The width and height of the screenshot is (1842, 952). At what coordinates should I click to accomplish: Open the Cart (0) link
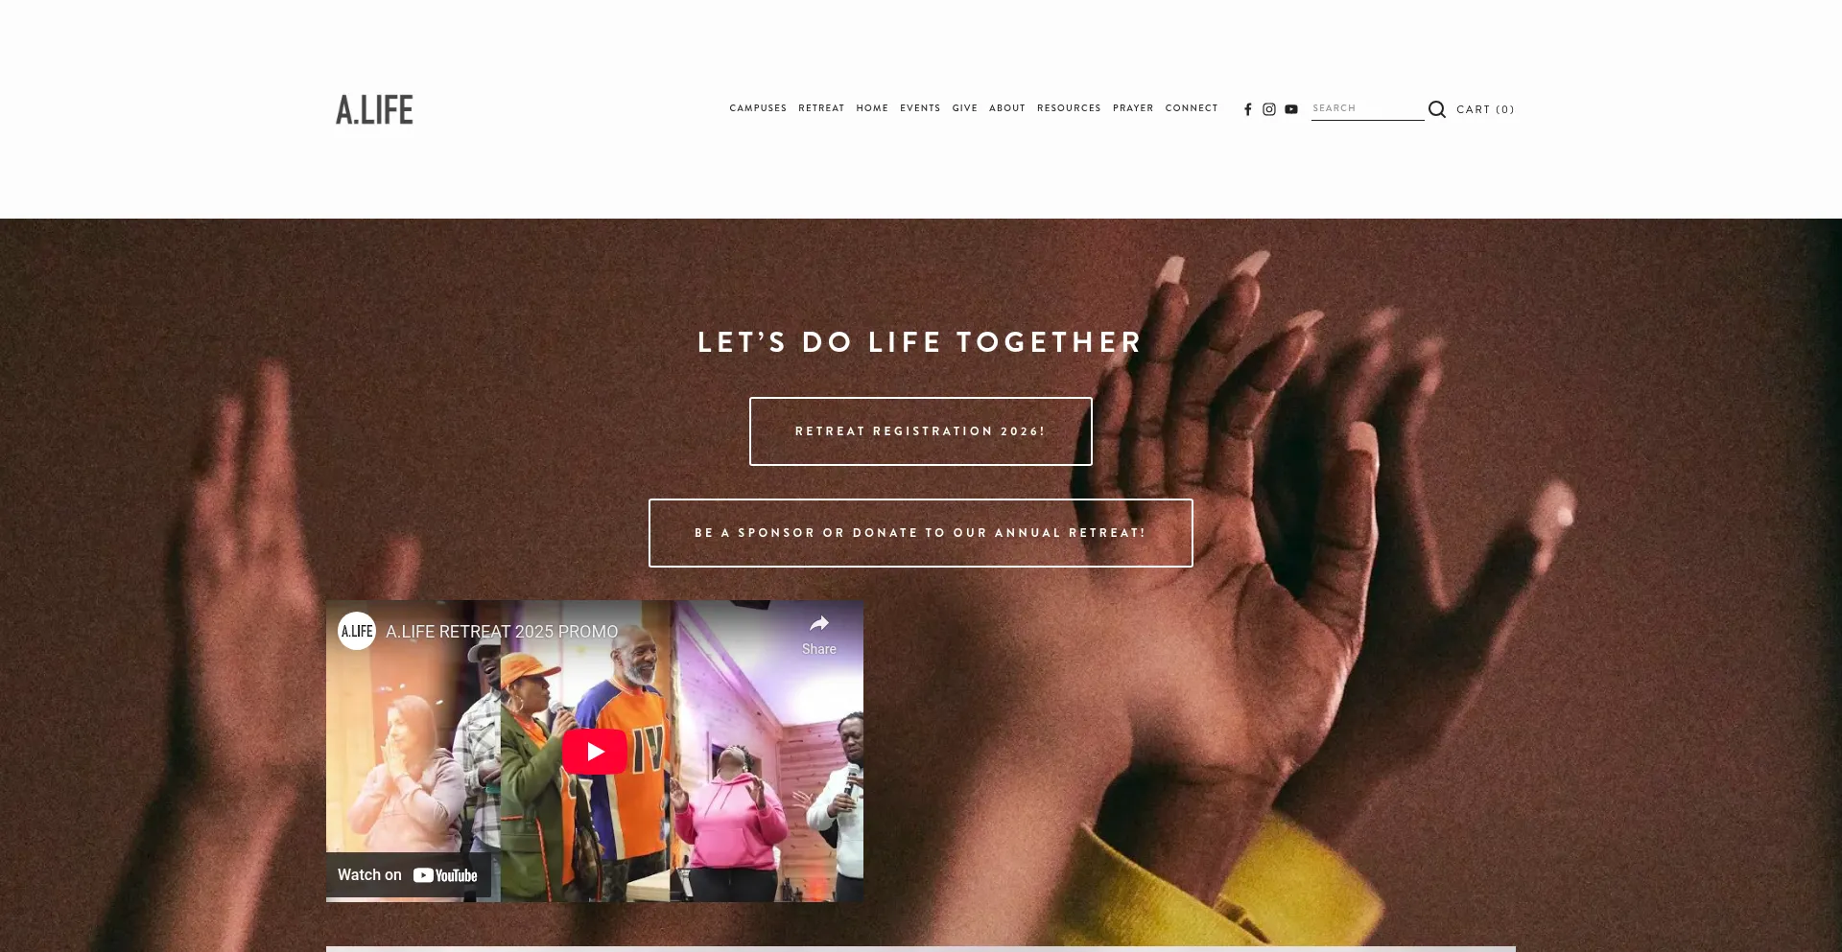click(1485, 109)
